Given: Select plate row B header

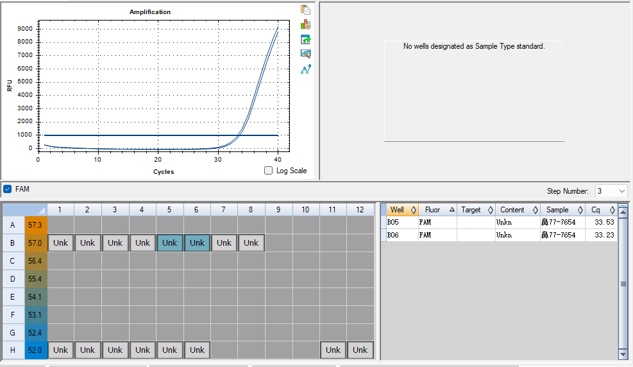Looking at the screenshot, I should click(x=13, y=243).
